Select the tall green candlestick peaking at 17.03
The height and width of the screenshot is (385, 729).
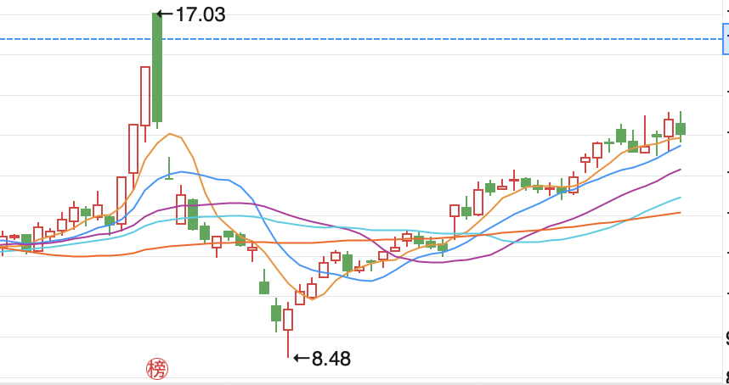pyautogui.click(x=157, y=70)
